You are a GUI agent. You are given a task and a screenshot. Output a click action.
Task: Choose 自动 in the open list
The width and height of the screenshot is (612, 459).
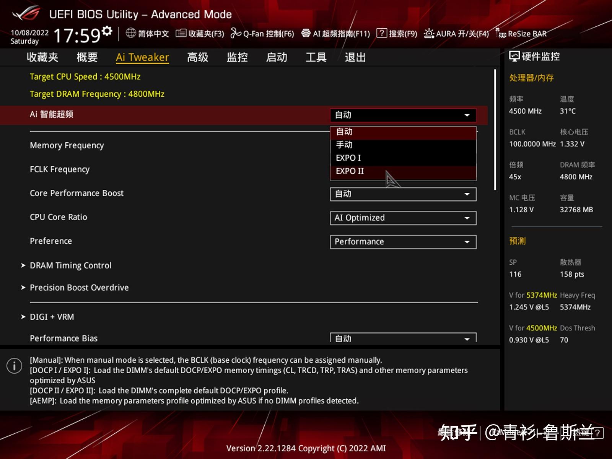click(x=403, y=132)
